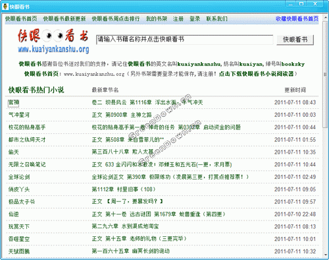
Task: Open 快眼看书周点击排行 ranking
Action: pyautogui.click(x=116, y=18)
